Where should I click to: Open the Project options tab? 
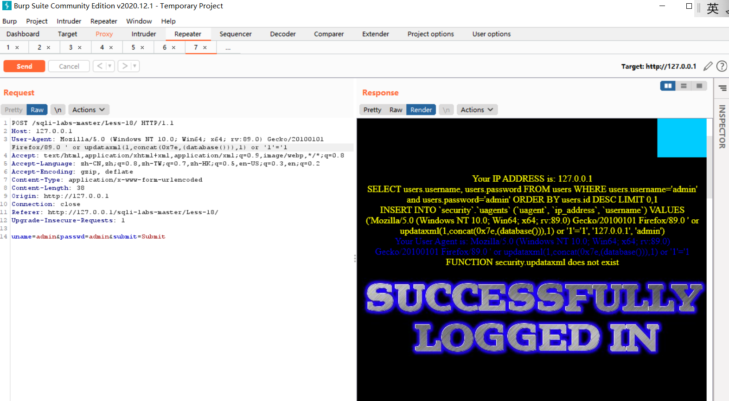coord(431,34)
